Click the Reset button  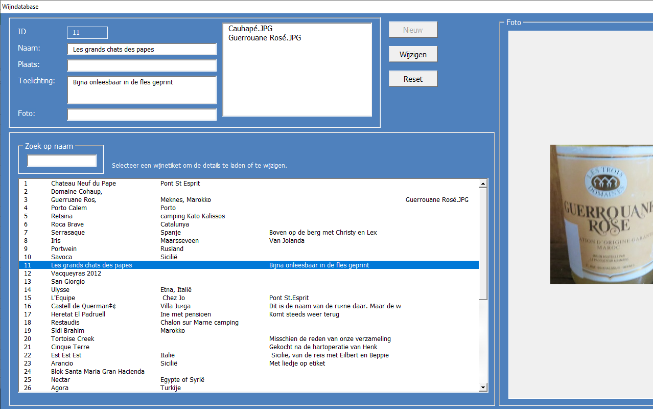click(413, 79)
